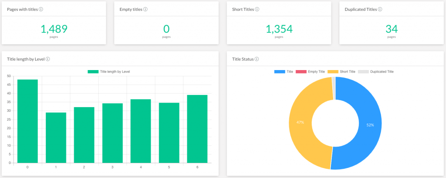Click the Pages with titles heading
The image size is (446, 178).
tap(23, 10)
